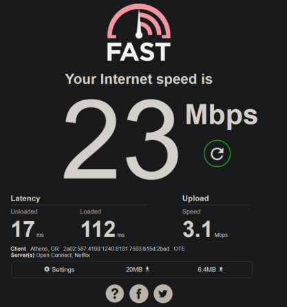Screen dimensions: 287x307
Task: Click the 6.4MB uploaded data label
Action: [x=207, y=269]
